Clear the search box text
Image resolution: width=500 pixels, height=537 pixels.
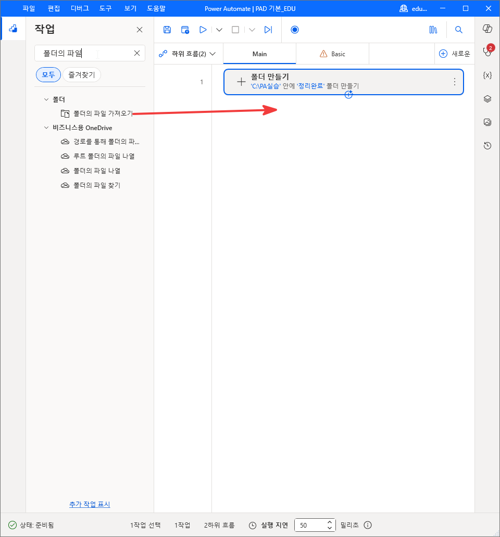(x=137, y=53)
